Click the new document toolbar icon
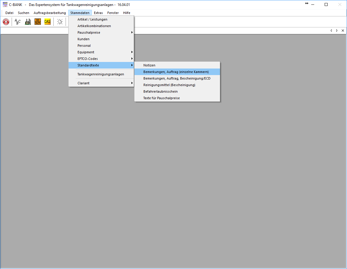Screen dimensions: 347x269 [x=60, y=22]
